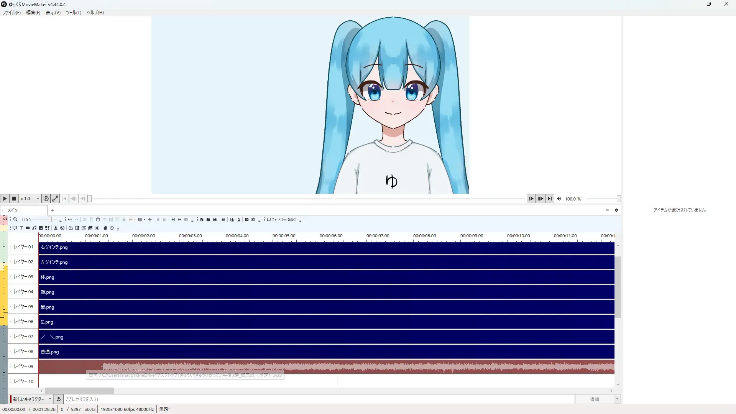Click the save project floppy icon

click(215, 220)
